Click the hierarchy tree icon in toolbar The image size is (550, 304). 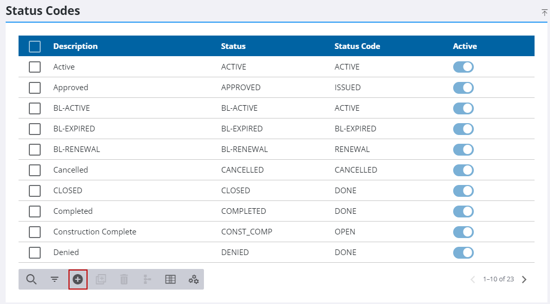147,279
